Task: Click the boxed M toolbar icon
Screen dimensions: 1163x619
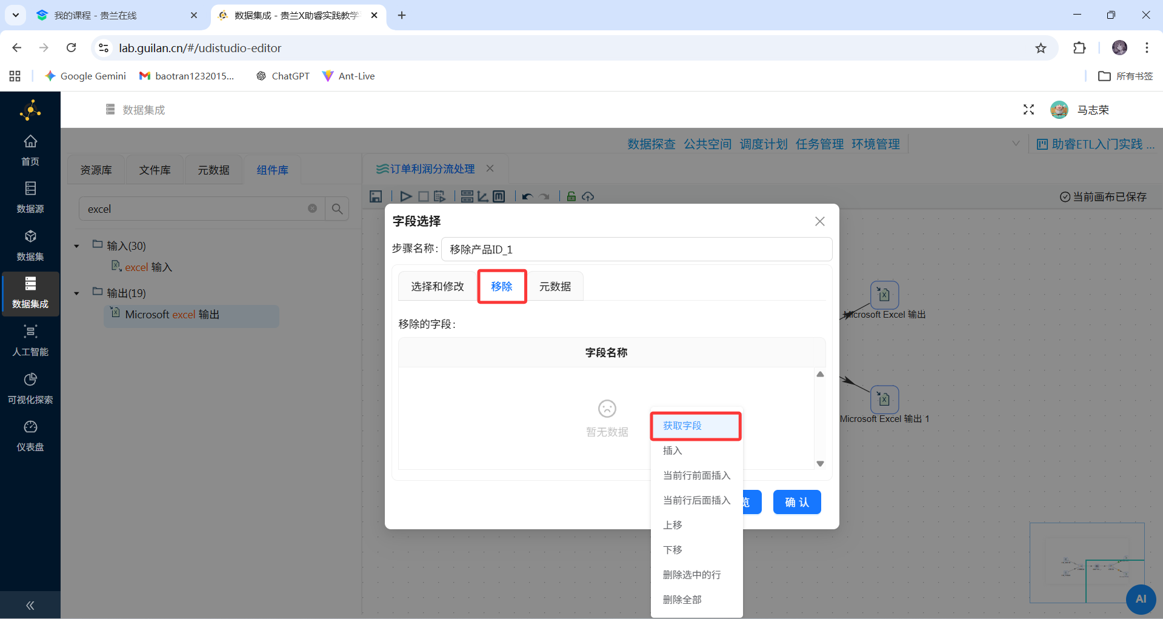Action: [x=499, y=196]
